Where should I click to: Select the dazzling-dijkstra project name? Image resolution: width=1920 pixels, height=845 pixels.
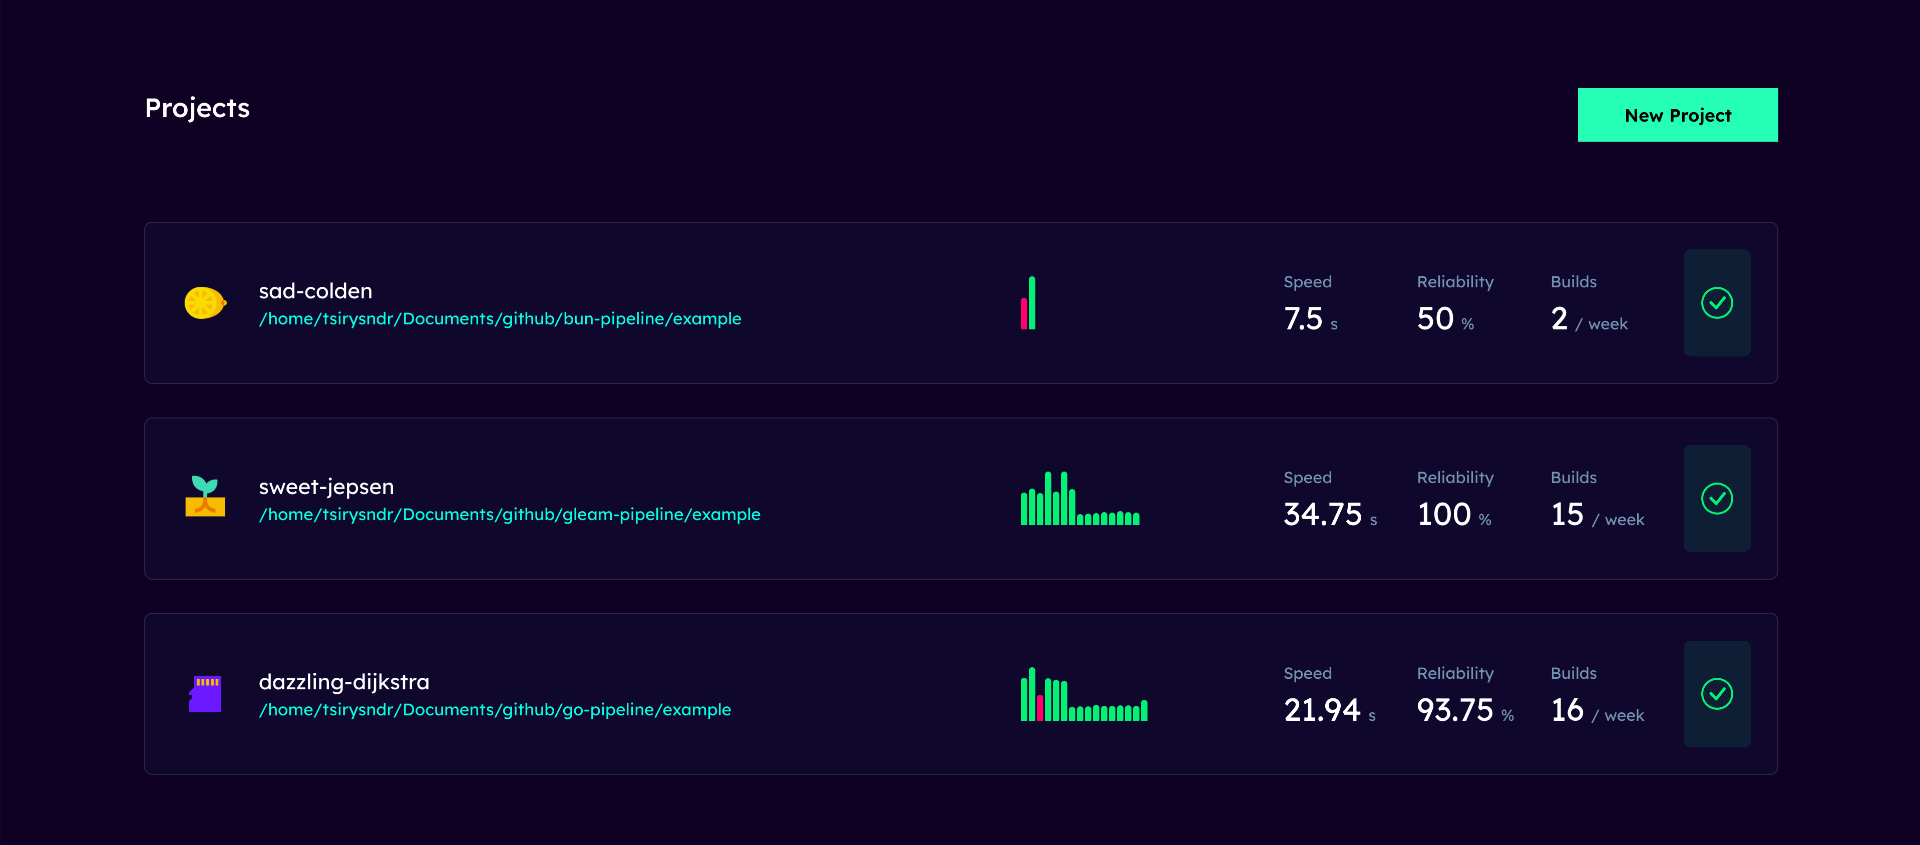[343, 682]
